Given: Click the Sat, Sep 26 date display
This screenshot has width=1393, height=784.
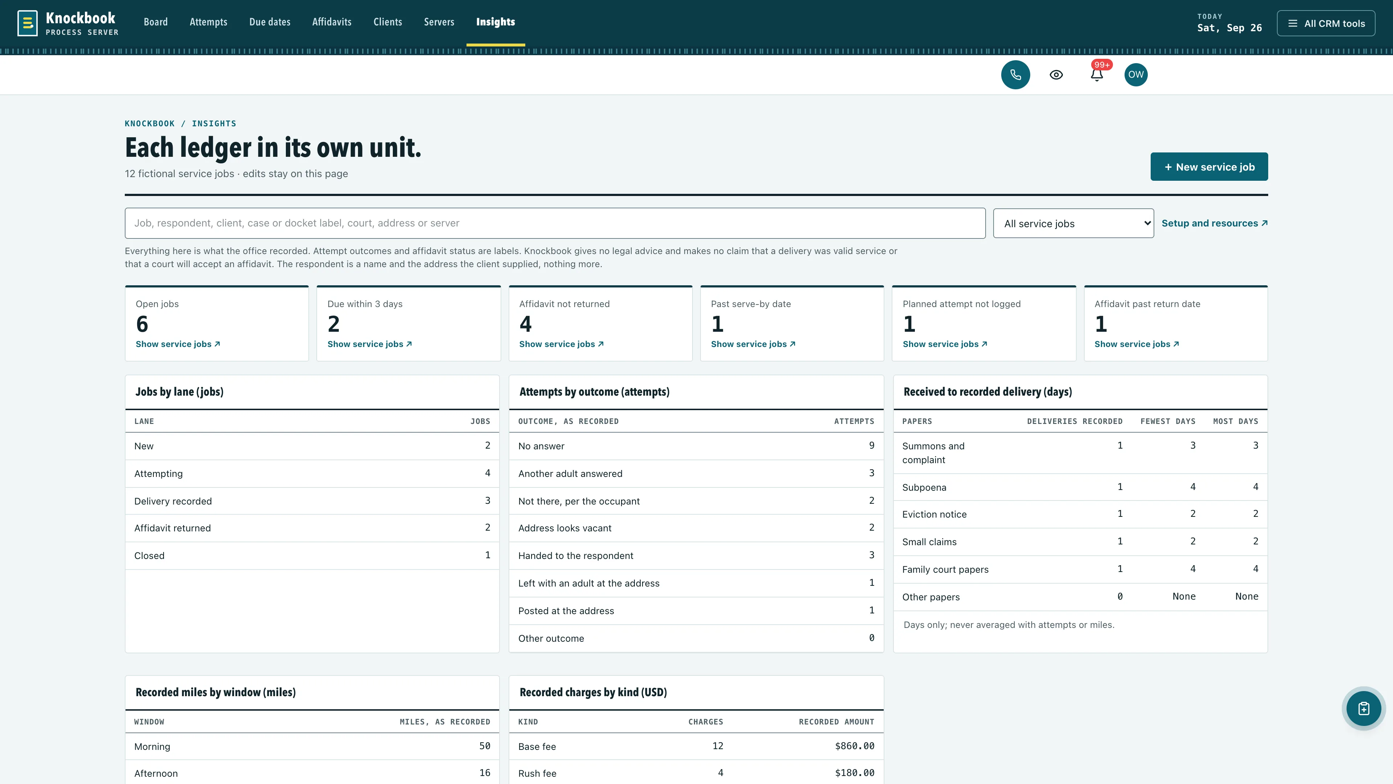Looking at the screenshot, I should (1229, 28).
